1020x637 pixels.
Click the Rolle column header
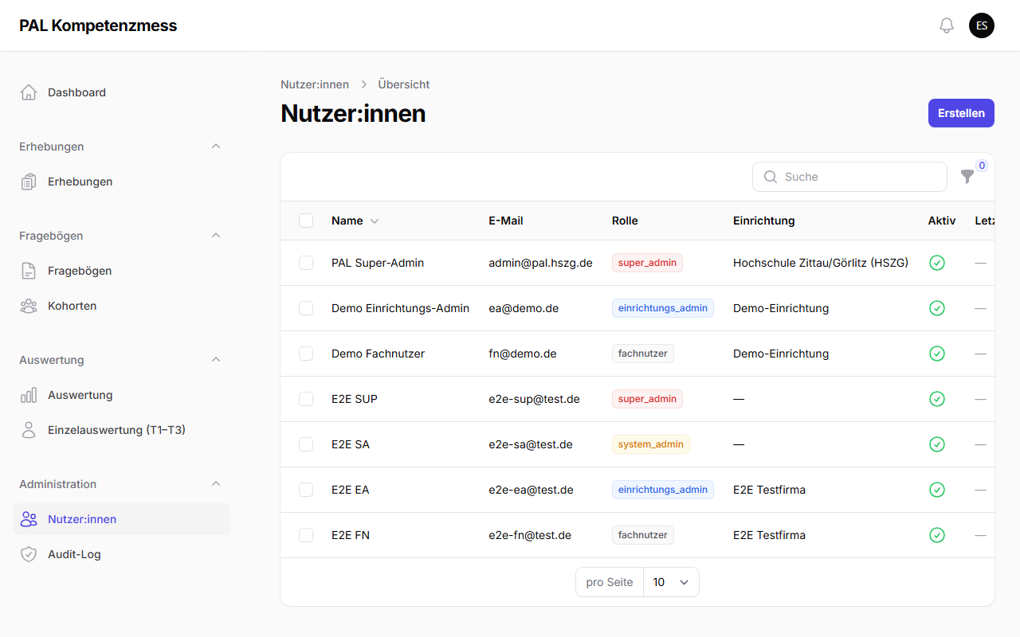(x=625, y=221)
